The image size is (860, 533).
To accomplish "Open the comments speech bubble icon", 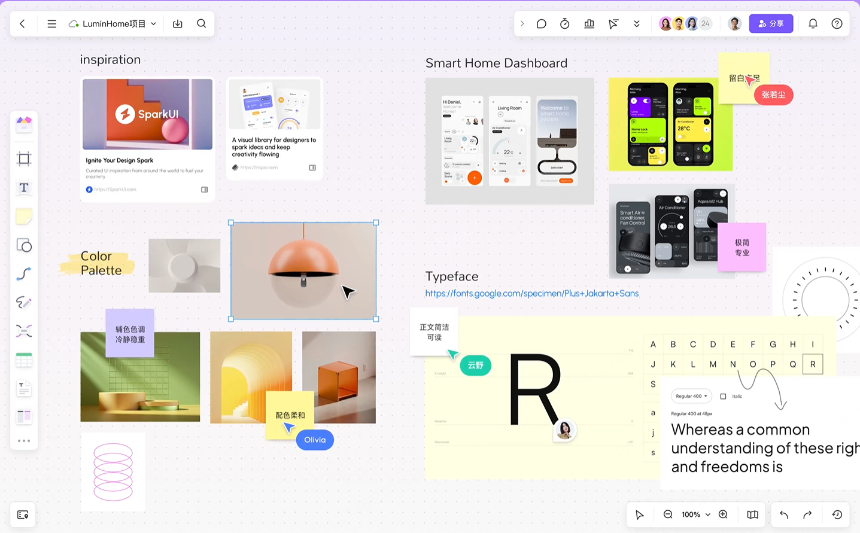I will click(542, 24).
